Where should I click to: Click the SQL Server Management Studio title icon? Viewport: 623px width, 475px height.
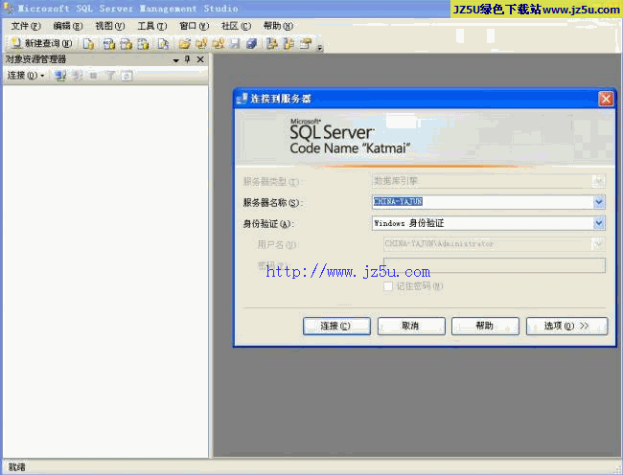(9, 8)
